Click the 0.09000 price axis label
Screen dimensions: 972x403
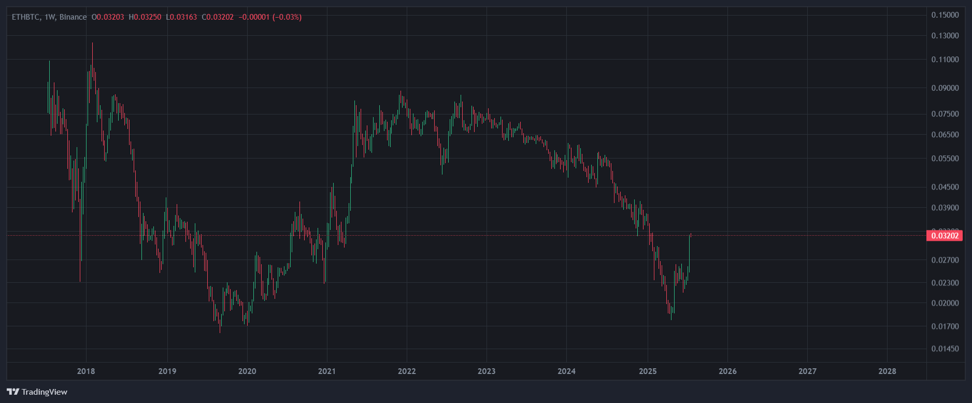945,88
